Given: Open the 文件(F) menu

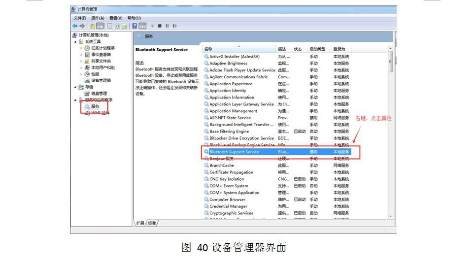Looking at the screenshot, I should pos(80,18).
